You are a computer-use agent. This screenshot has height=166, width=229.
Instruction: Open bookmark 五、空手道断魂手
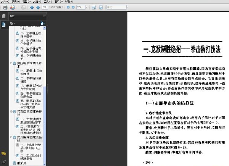(x=31, y=57)
